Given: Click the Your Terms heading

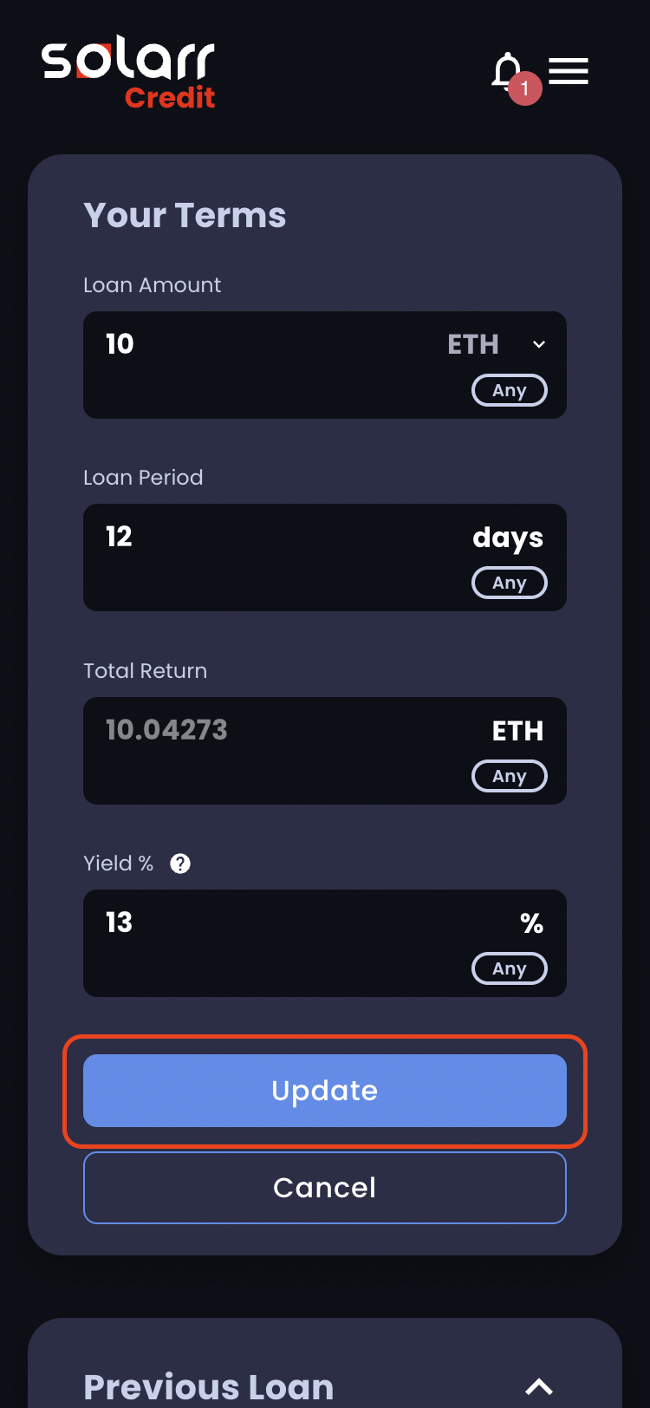Looking at the screenshot, I should coord(185,215).
